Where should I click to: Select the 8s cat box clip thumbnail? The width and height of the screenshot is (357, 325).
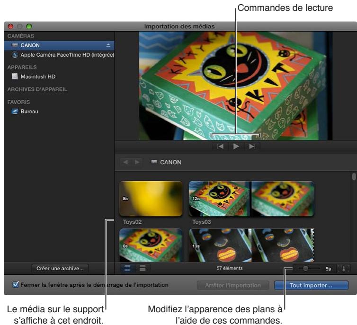pyautogui.click(x=151, y=245)
